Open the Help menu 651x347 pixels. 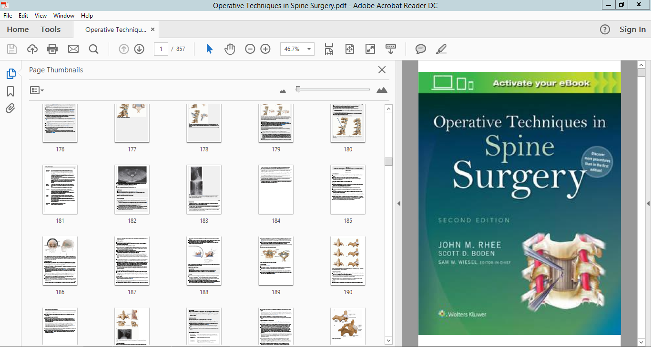pos(87,16)
